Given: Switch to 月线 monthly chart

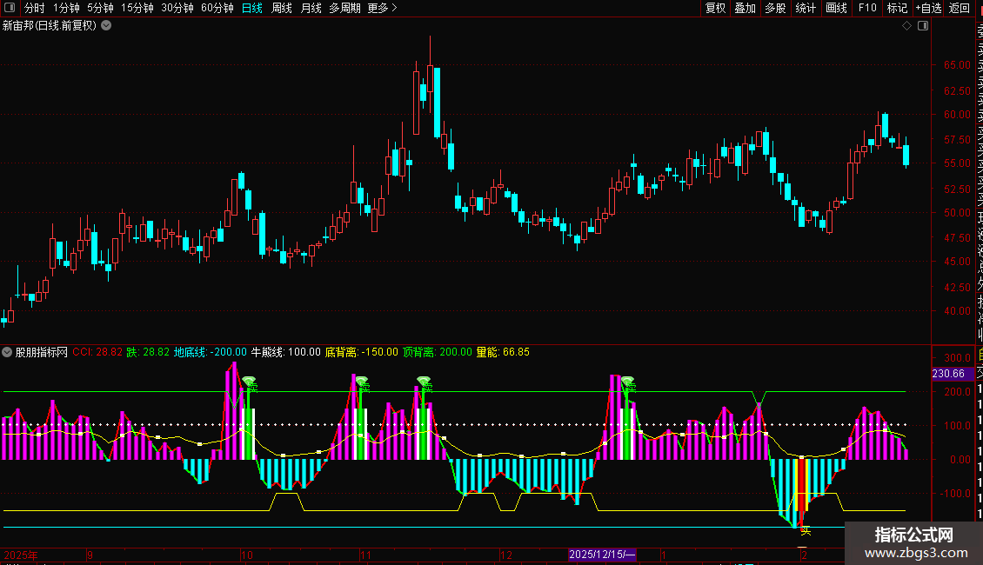Looking at the screenshot, I should coord(311,8).
